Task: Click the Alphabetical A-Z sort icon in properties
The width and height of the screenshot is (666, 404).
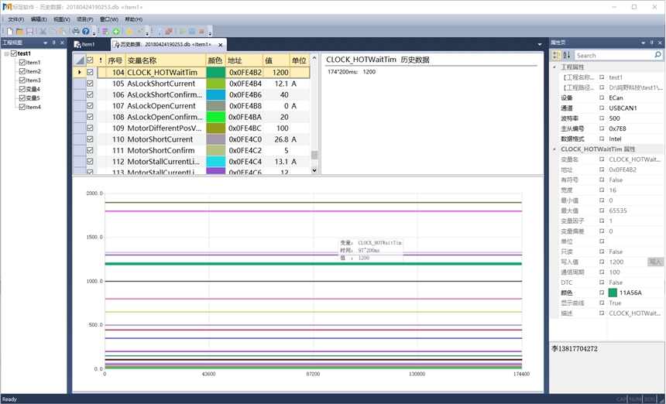Action: (x=566, y=55)
